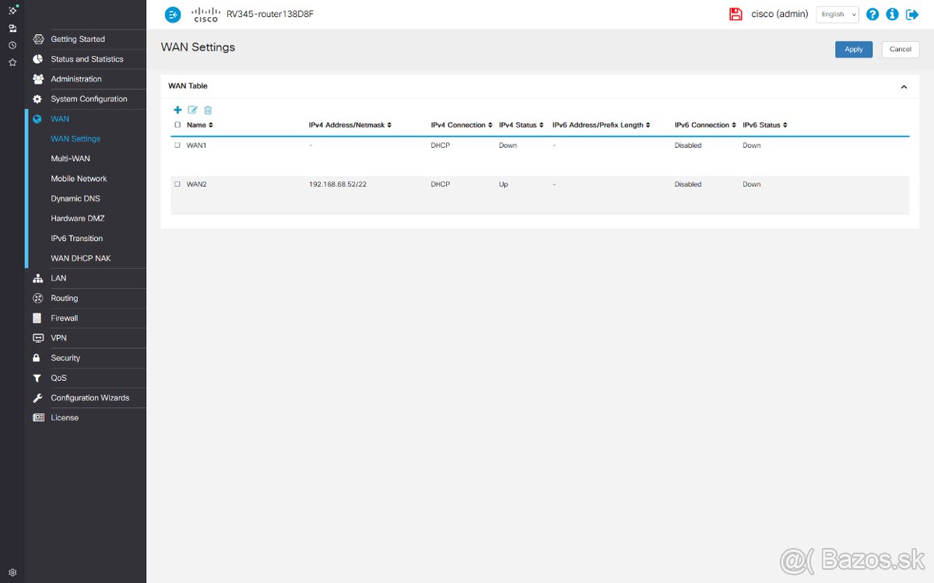Open the info about icon
Screen dimensions: 934x583
pyautogui.click(x=892, y=14)
